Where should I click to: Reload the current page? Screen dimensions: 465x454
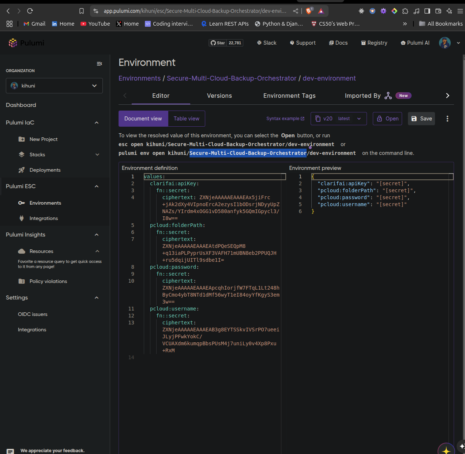pyautogui.click(x=30, y=11)
